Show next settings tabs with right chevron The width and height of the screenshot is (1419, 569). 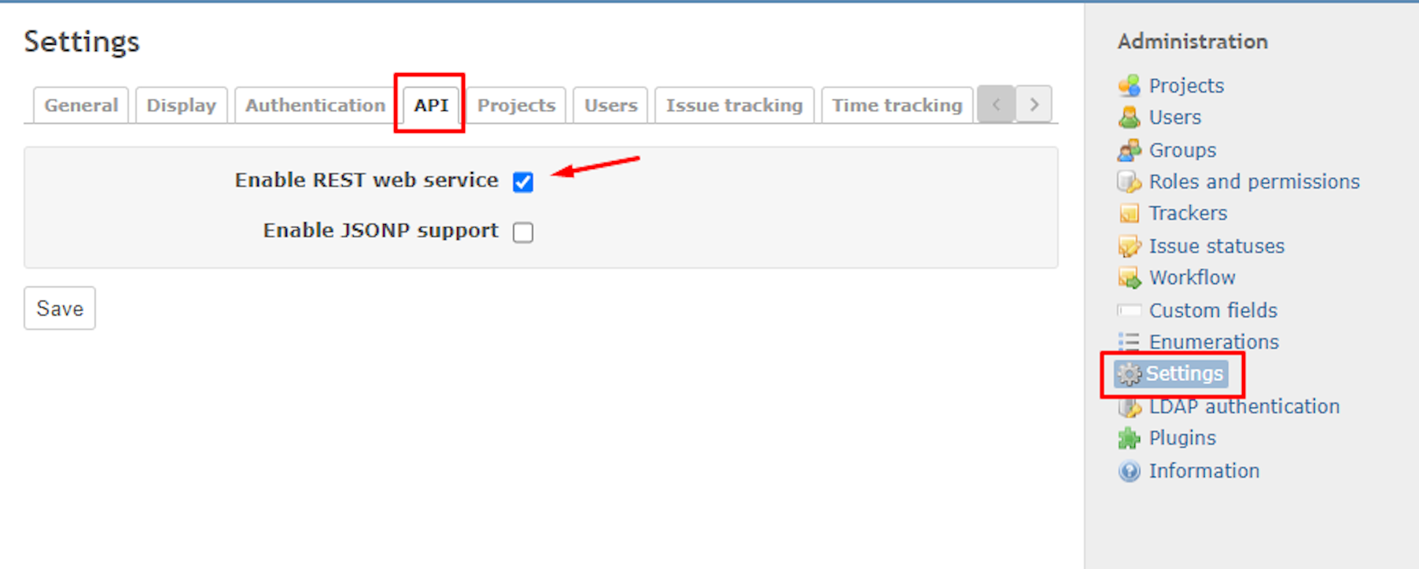(x=1034, y=105)
